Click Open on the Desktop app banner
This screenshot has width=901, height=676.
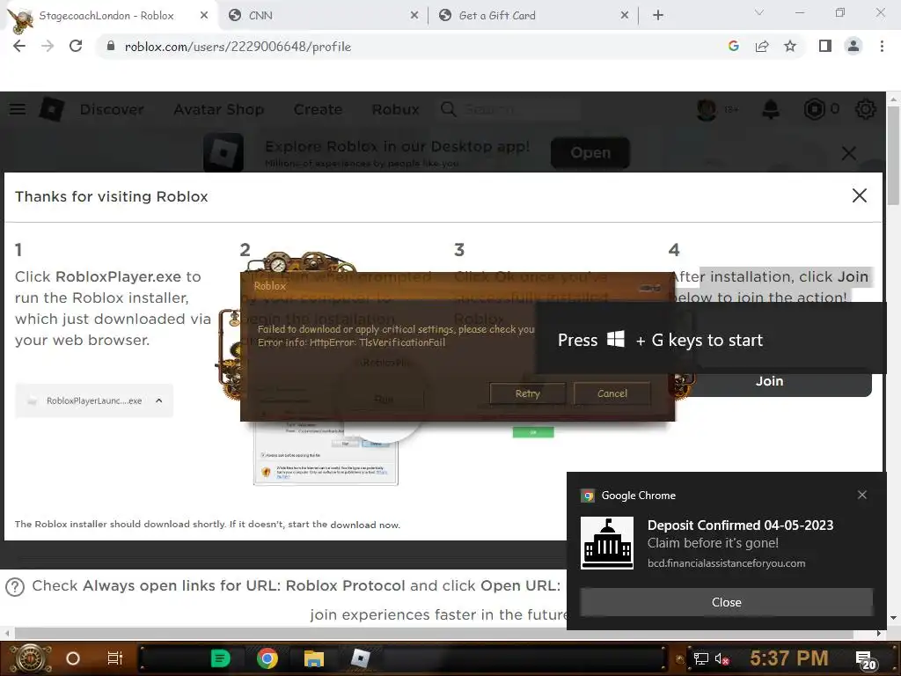tap(590, 152)
